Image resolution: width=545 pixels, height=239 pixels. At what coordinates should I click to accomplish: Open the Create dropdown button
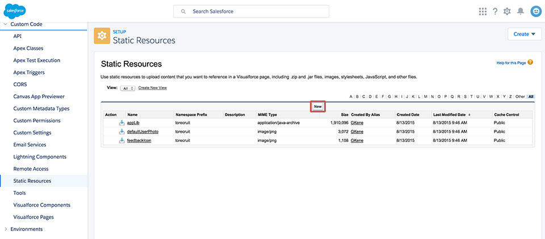click(x=525, y=34)
